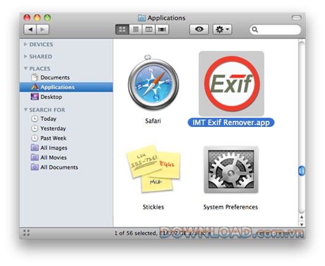Click the Stickies name label
325x266 pixels.
[153, 207]
